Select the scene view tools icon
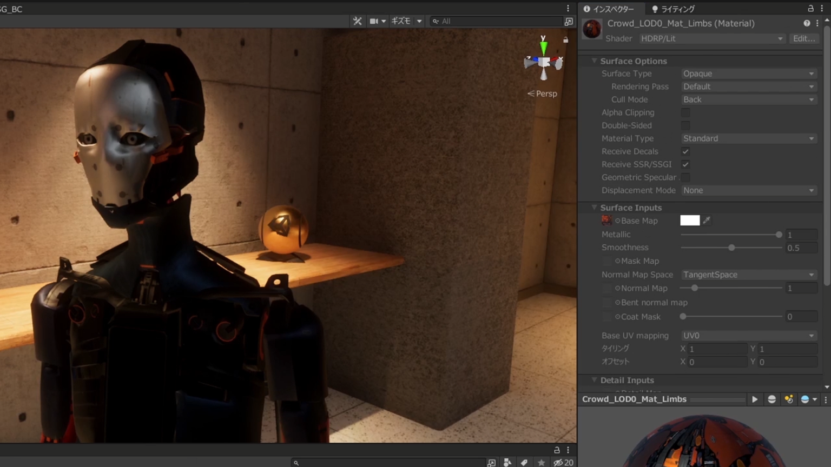Viewport: 831px width, 467px height. pyautogui.click(x=357, y=21)
